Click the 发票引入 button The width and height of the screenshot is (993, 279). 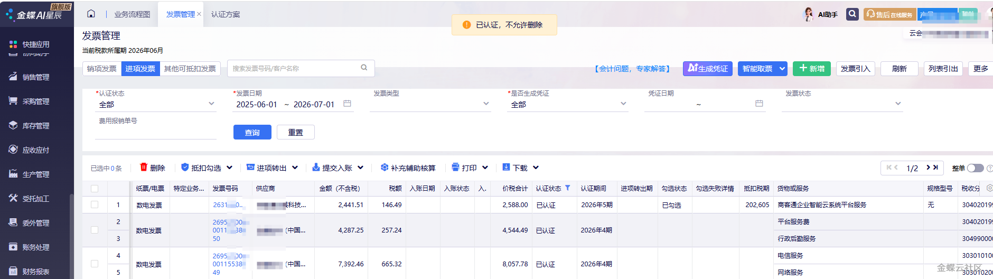856,69
